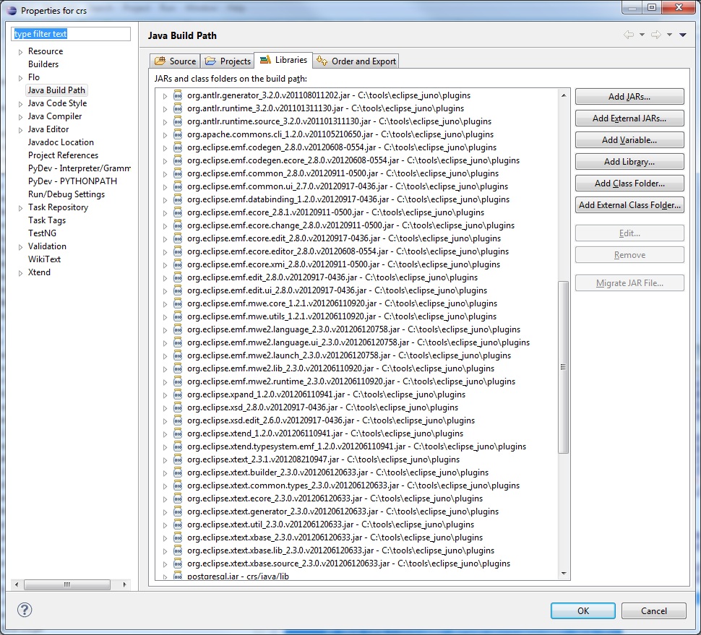Image resolution: width=701 pixels, height=635 pixels.
Task: Click the forward navigation arrow icon
Action: point(656,35)
